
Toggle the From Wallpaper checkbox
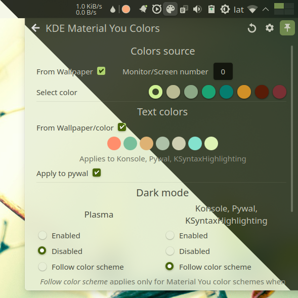[x=101, y=71]
